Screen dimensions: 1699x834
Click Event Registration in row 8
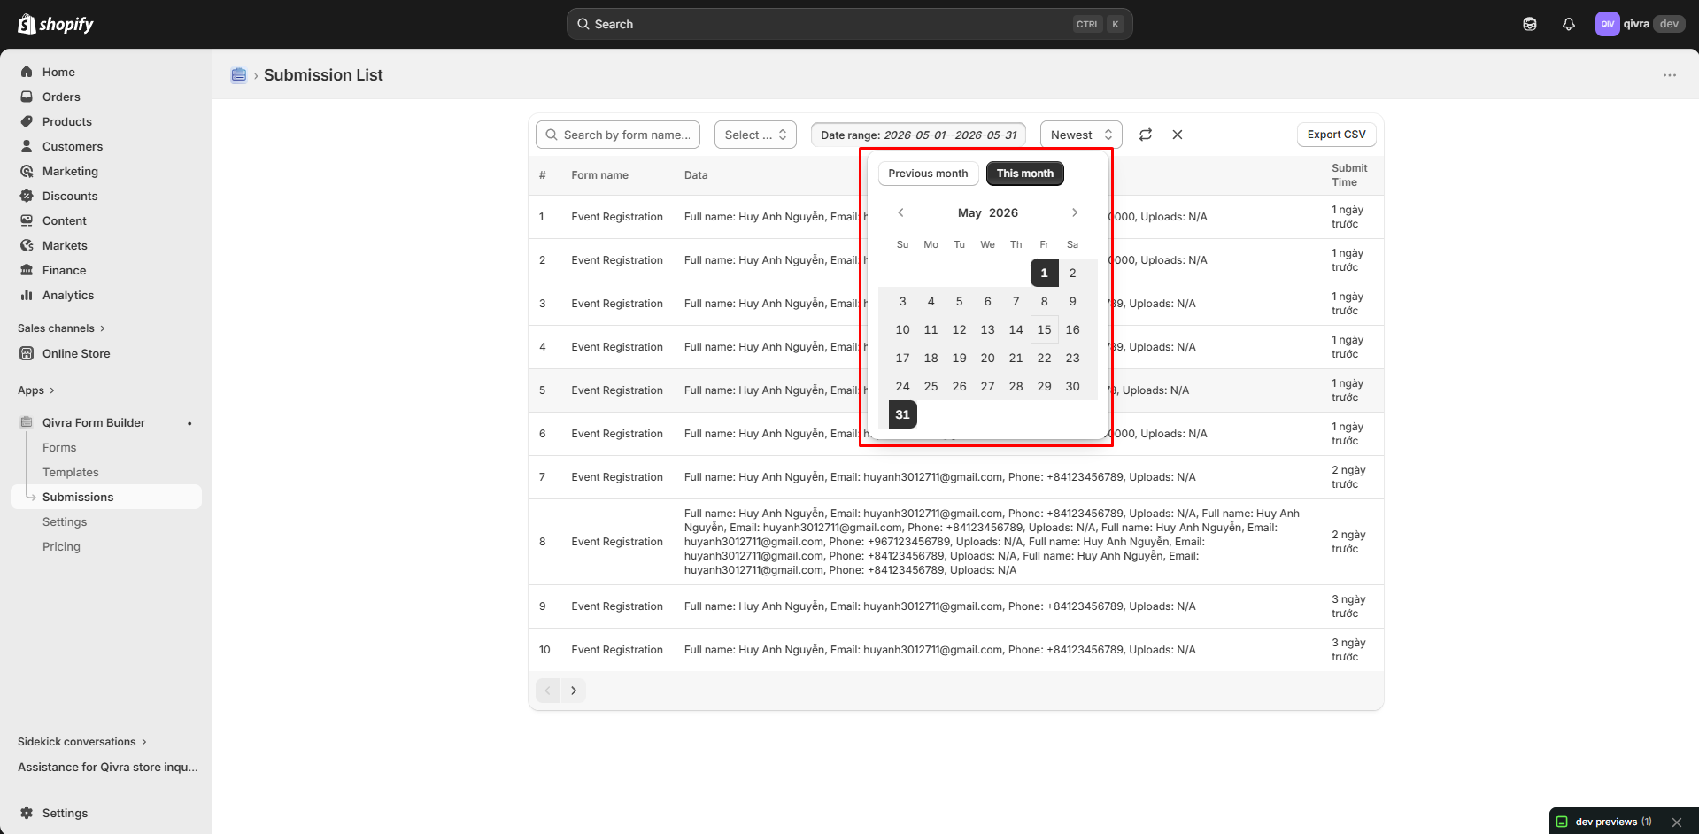[x=617, y=542]
